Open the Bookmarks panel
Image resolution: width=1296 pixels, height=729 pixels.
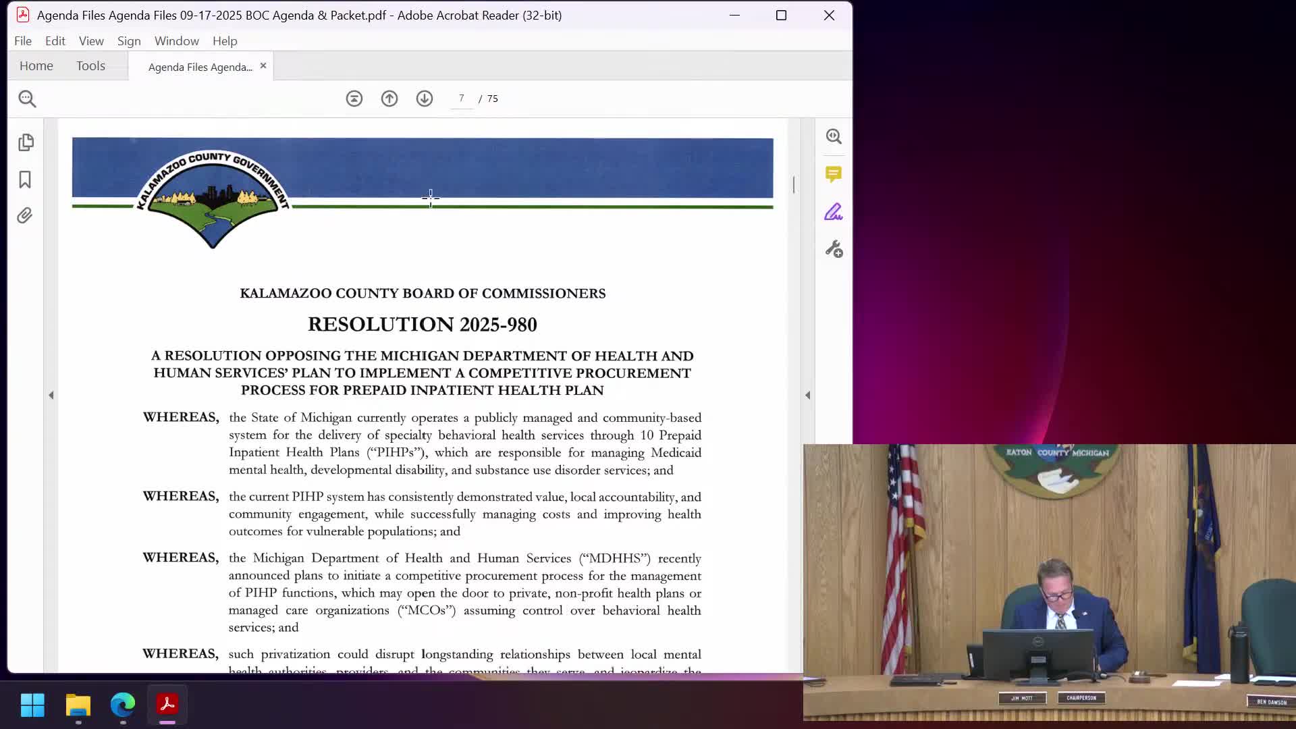pyautogui.click(x=25, y=180)
